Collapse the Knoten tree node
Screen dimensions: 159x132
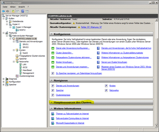pyautogui.click(x=14, y=50)
